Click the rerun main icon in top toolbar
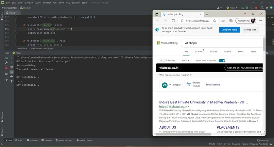 tap(242, 8)
